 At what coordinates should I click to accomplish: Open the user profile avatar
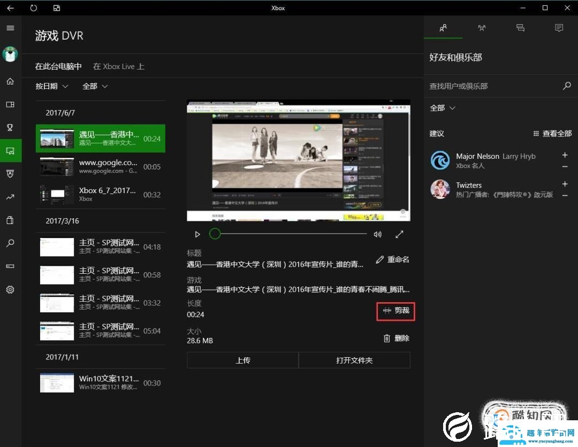[10, 55]
